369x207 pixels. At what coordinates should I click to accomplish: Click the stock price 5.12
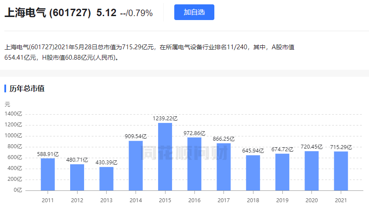[106, 13]
